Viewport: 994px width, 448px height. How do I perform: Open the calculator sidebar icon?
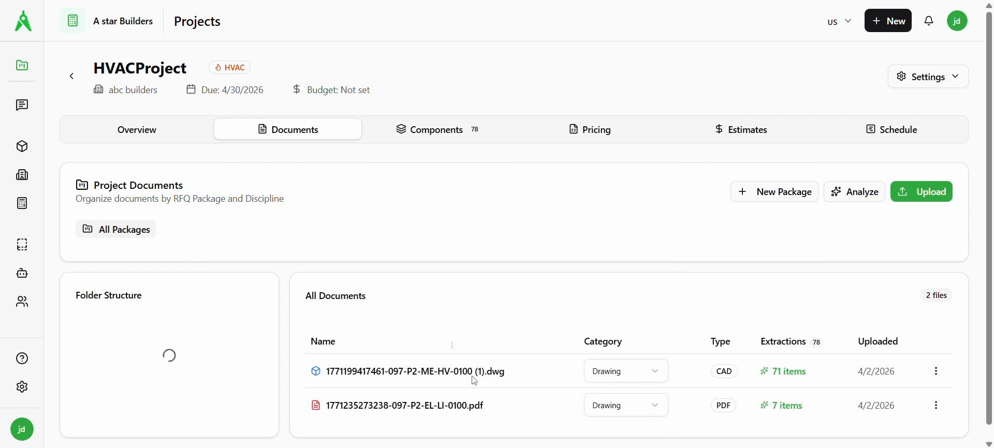coord(22,203)
